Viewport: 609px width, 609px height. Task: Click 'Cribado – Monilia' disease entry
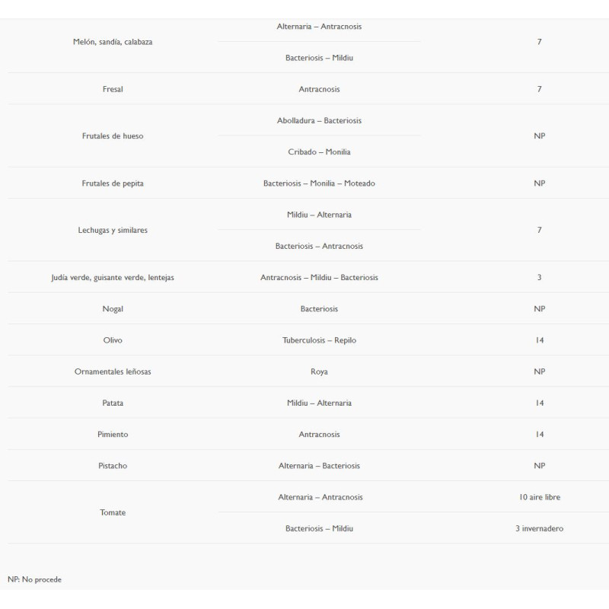click(x=319, y=151)
